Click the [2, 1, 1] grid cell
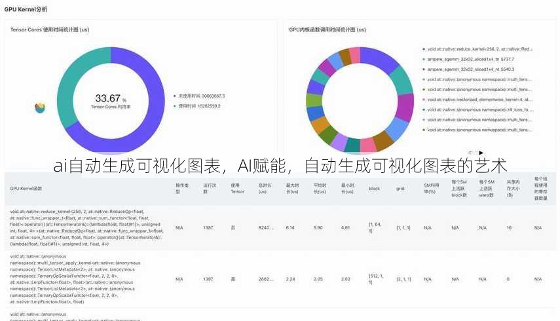This screenshot has width=560, height=321. [x=403, y=279]
